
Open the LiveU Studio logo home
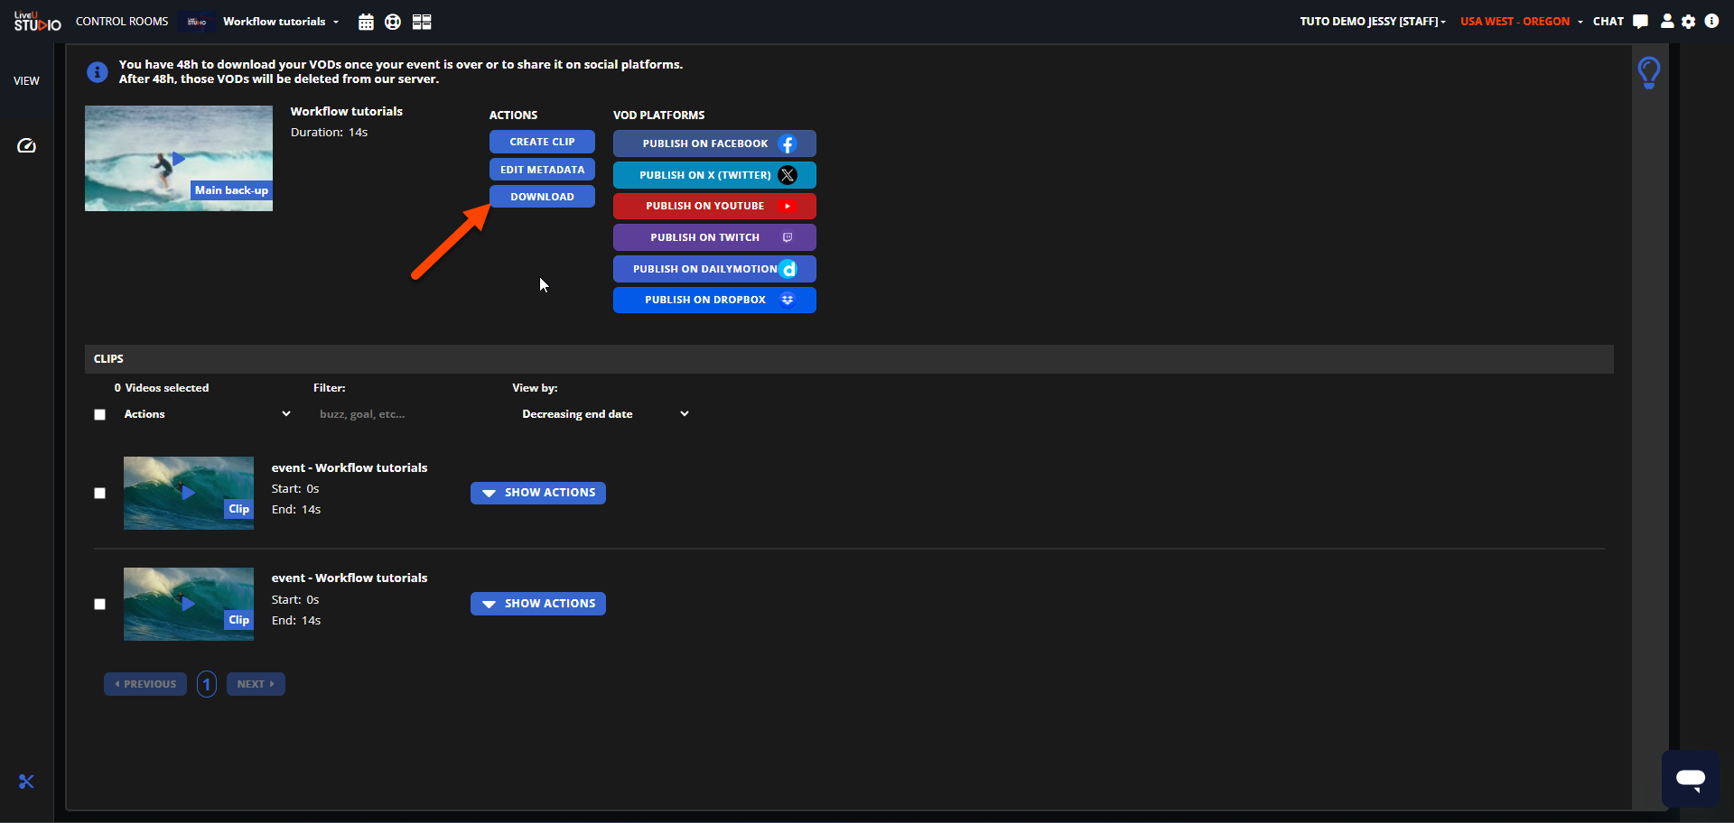click(x=37, y=22)
